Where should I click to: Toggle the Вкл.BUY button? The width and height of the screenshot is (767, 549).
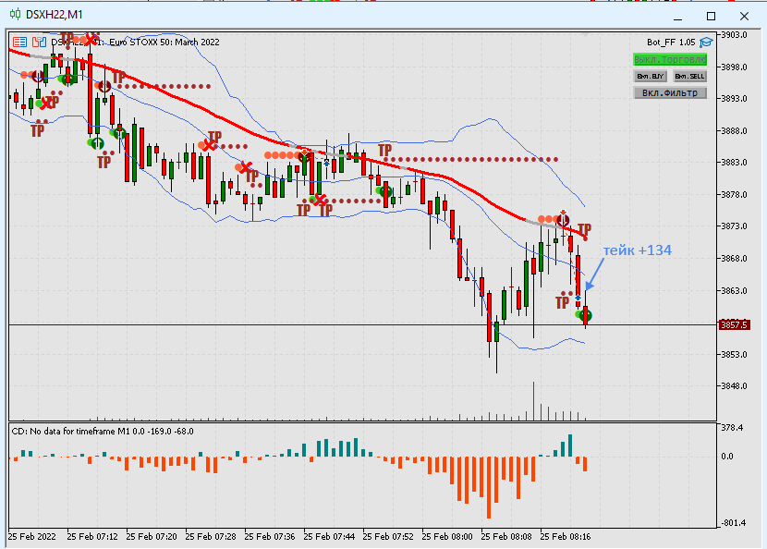650,77
